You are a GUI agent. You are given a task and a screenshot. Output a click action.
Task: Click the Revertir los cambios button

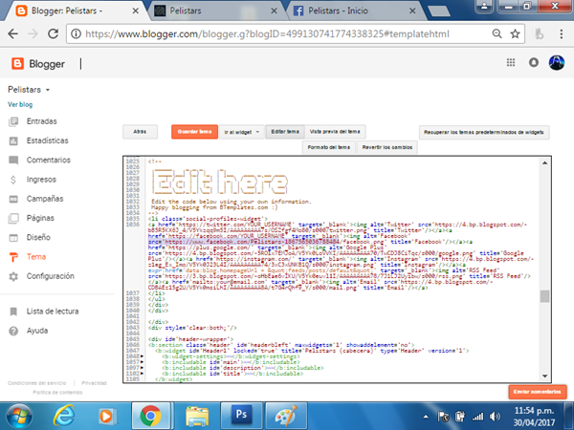point(388,148)
